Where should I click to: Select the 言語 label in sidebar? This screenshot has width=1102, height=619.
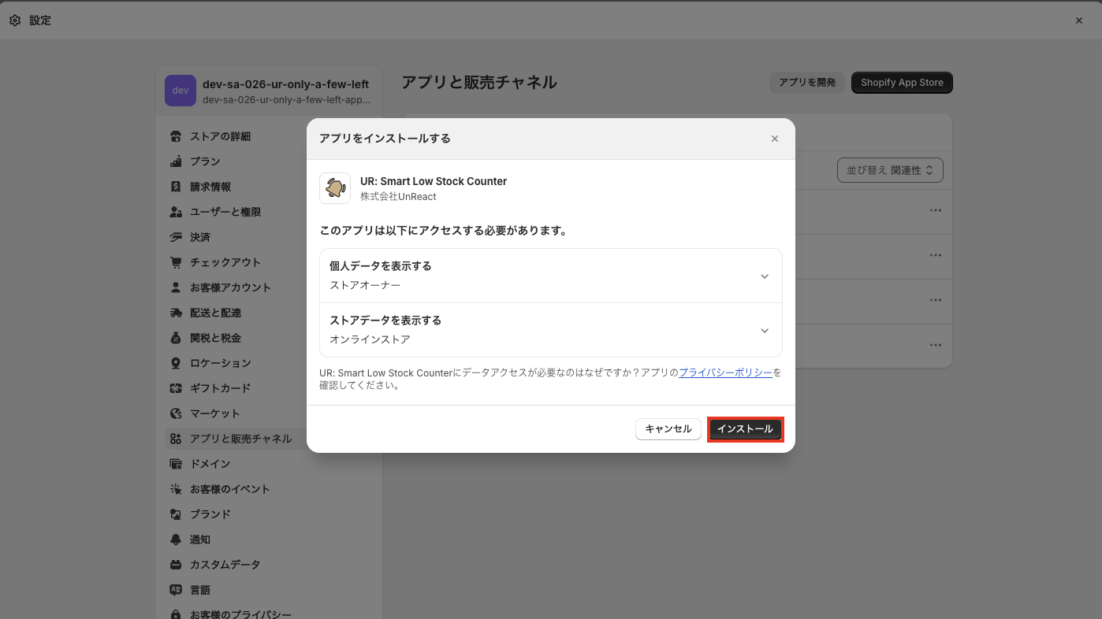coord(200,590)
